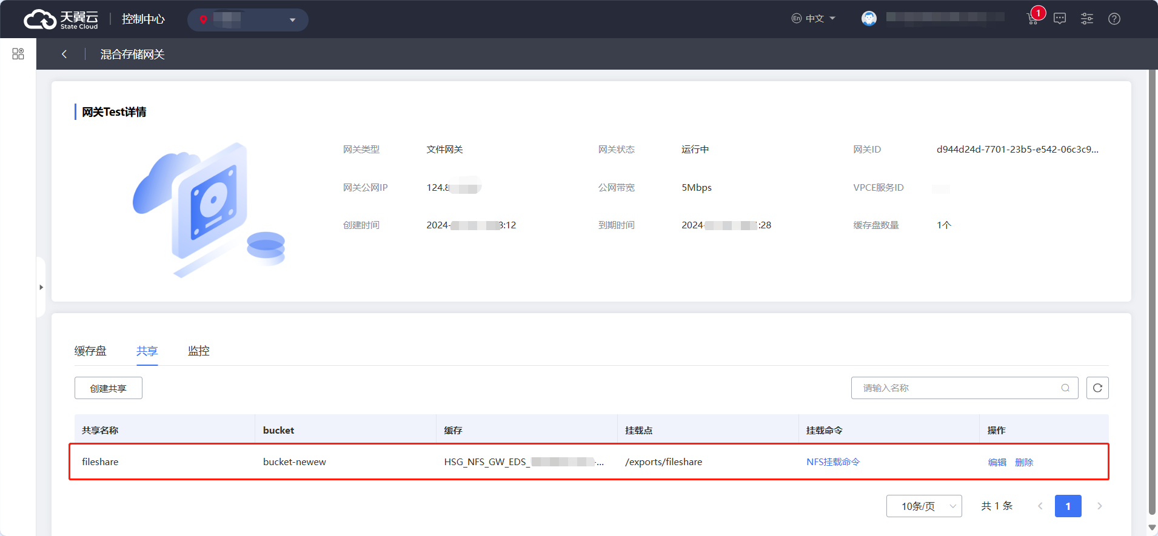Select page 1 in pagination
This screenshot has height=536, width=1158.
(x=1068, y=506)
